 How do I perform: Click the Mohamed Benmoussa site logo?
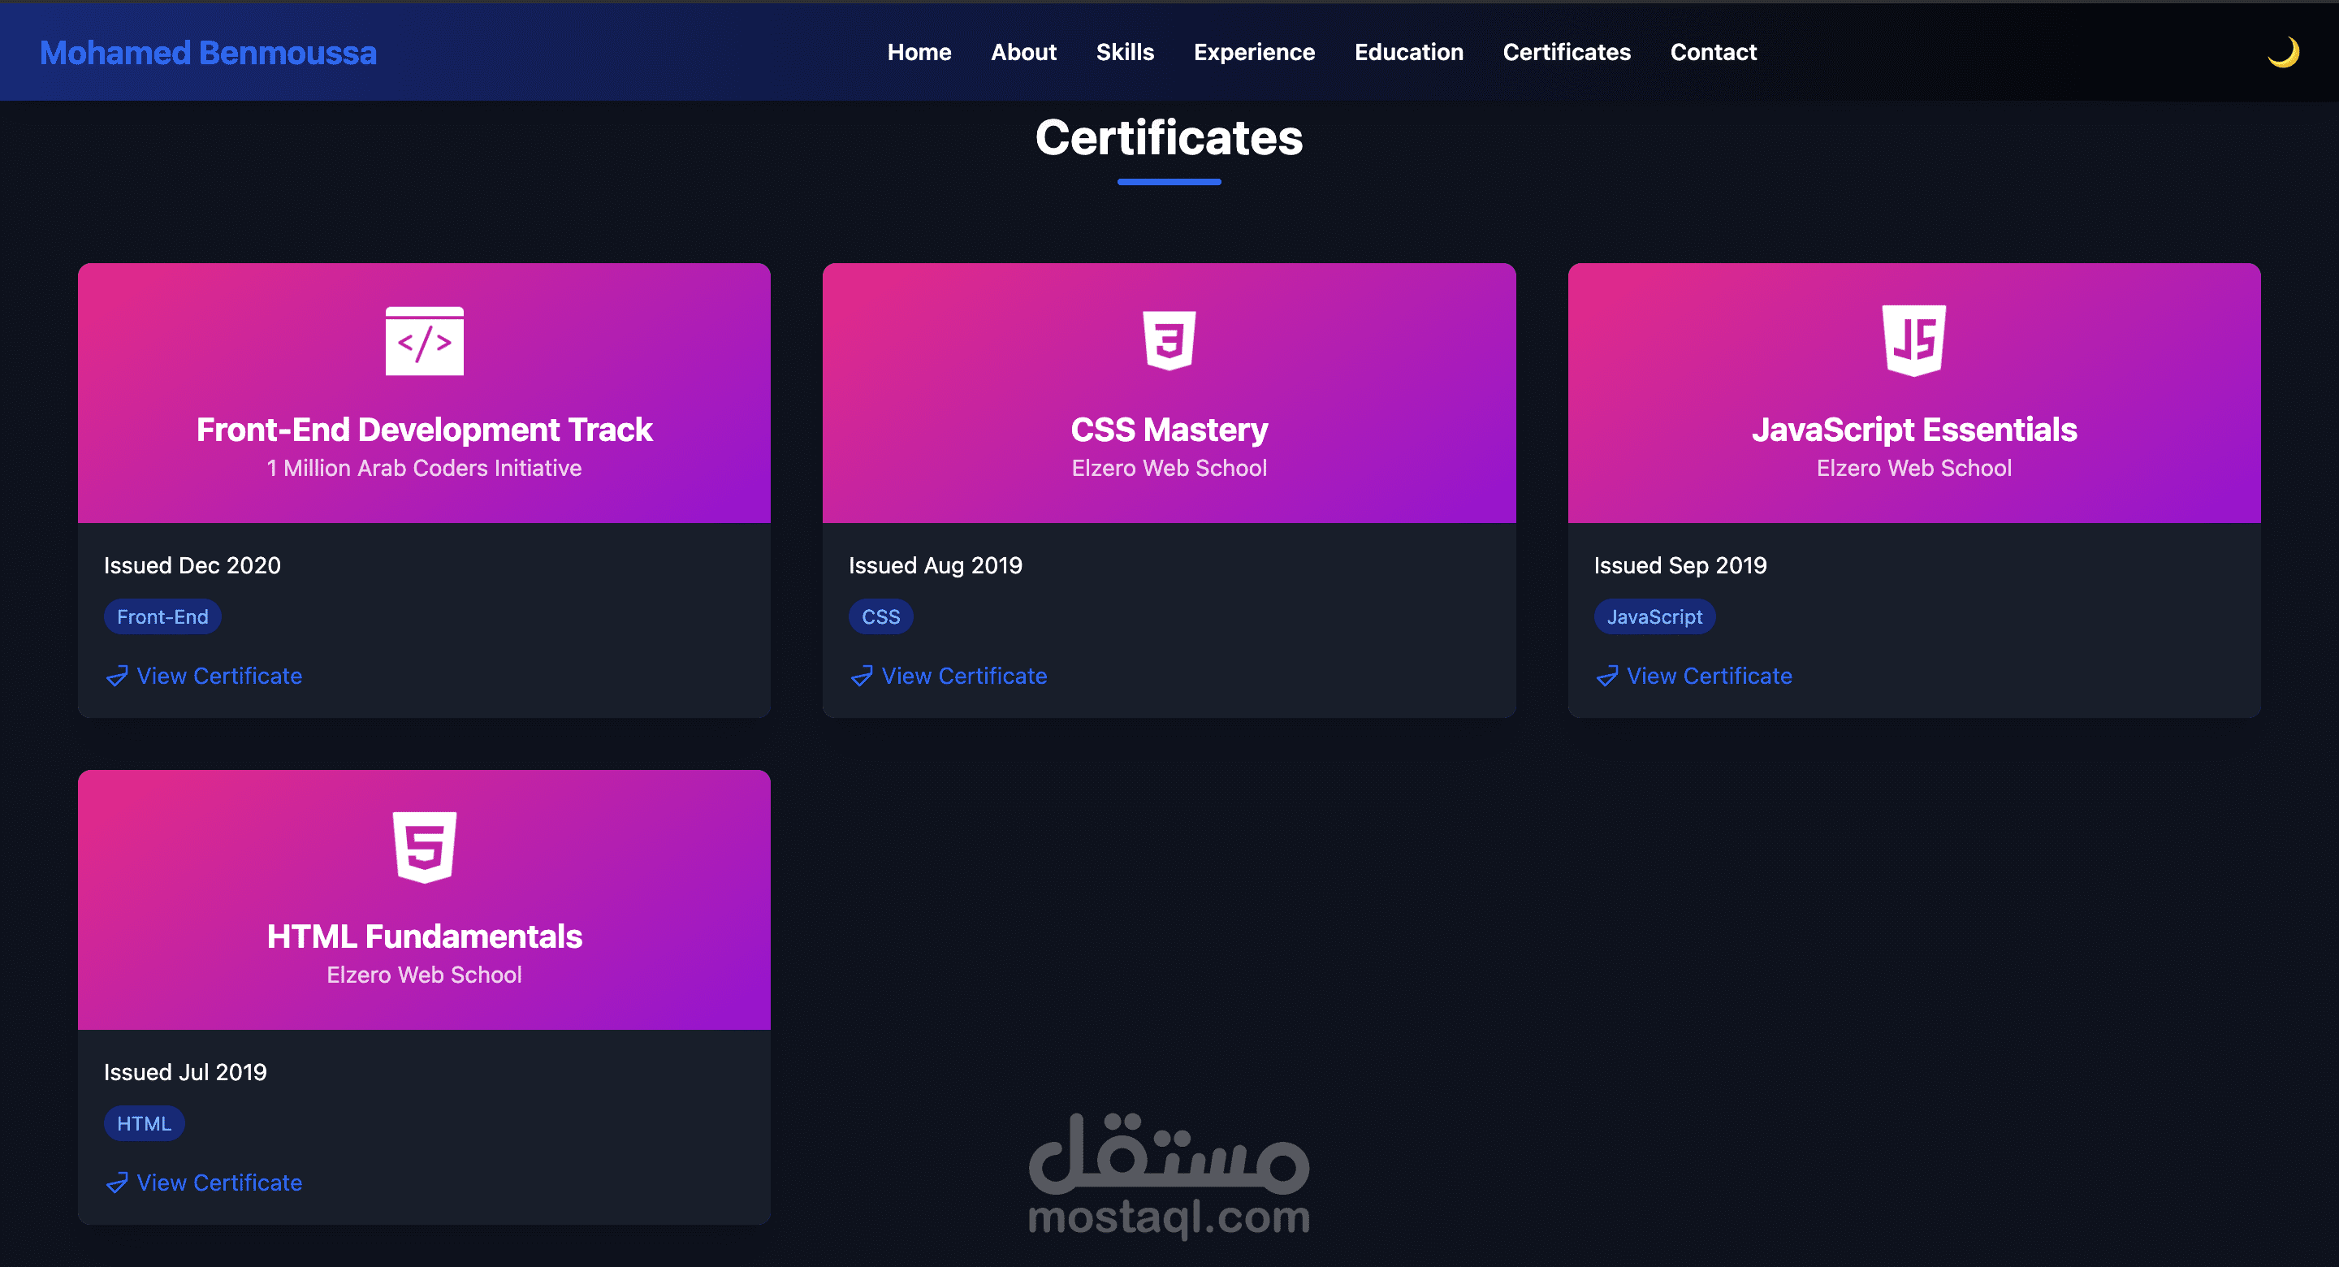(x=208, y=53)
